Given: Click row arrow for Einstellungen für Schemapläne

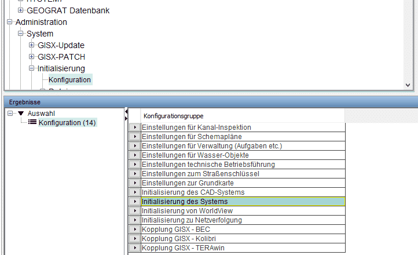Looking at the screenshot, I should 135,137.
